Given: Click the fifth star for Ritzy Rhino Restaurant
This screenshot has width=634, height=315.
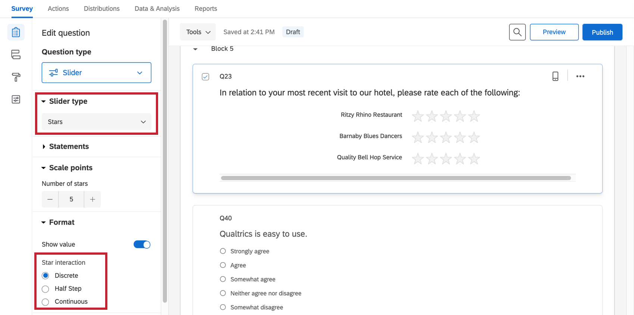Looking at the screenshot, I should point(474,116).
